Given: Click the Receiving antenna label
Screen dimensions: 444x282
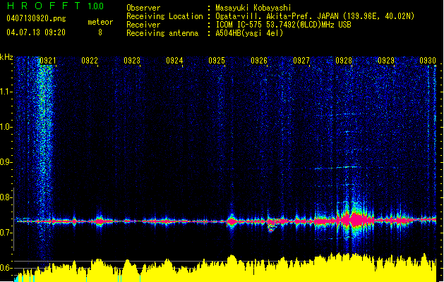Looking at the screenshot, I should pyautogui.click(x=162, y=33).
